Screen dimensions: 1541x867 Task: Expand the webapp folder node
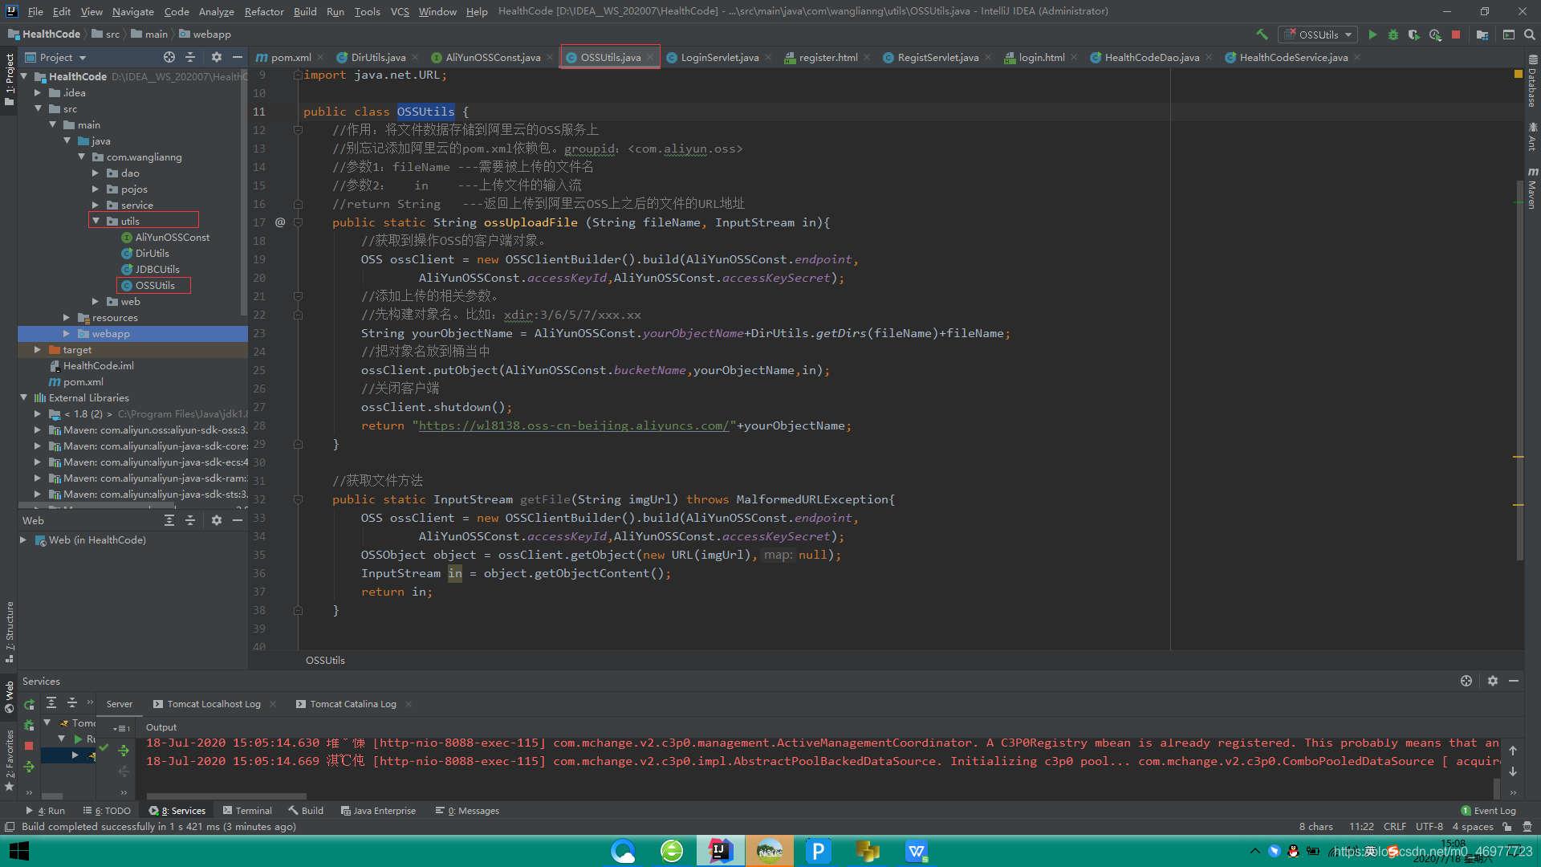coord(67,333)
